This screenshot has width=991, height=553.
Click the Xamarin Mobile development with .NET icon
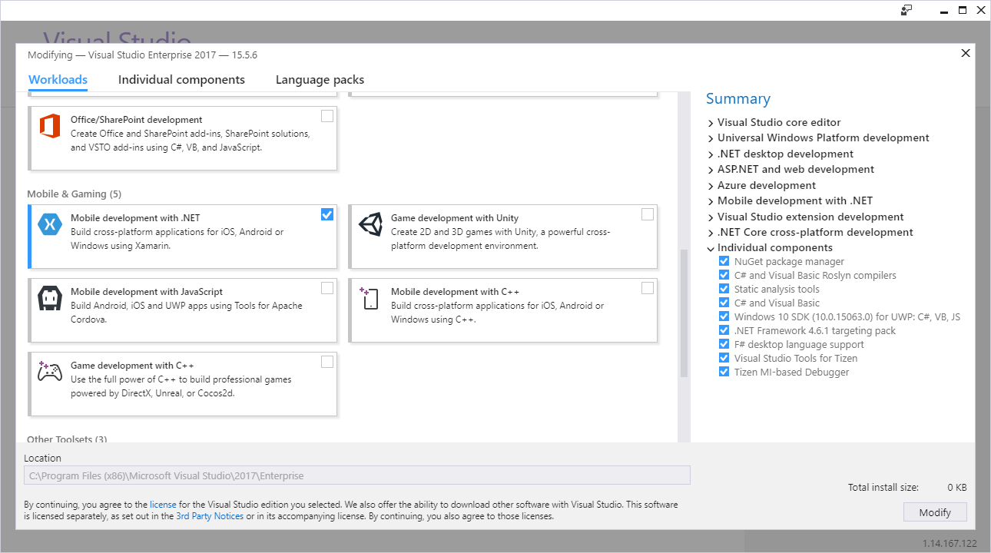[x=50, y=224]
